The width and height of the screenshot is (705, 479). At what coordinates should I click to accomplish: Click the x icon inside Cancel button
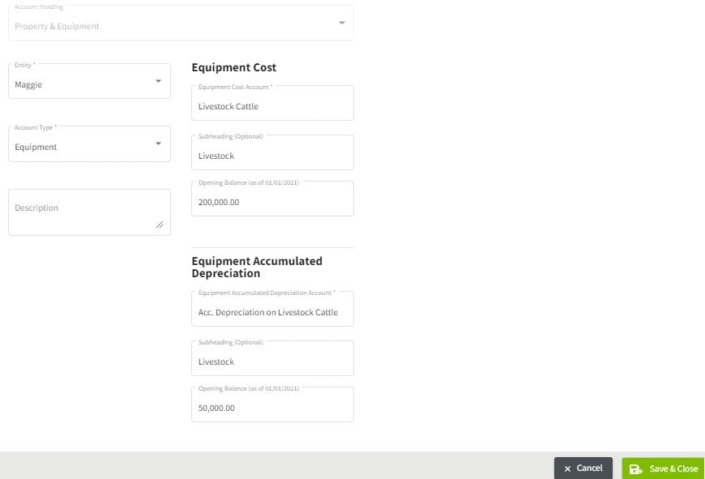(566, 468)
